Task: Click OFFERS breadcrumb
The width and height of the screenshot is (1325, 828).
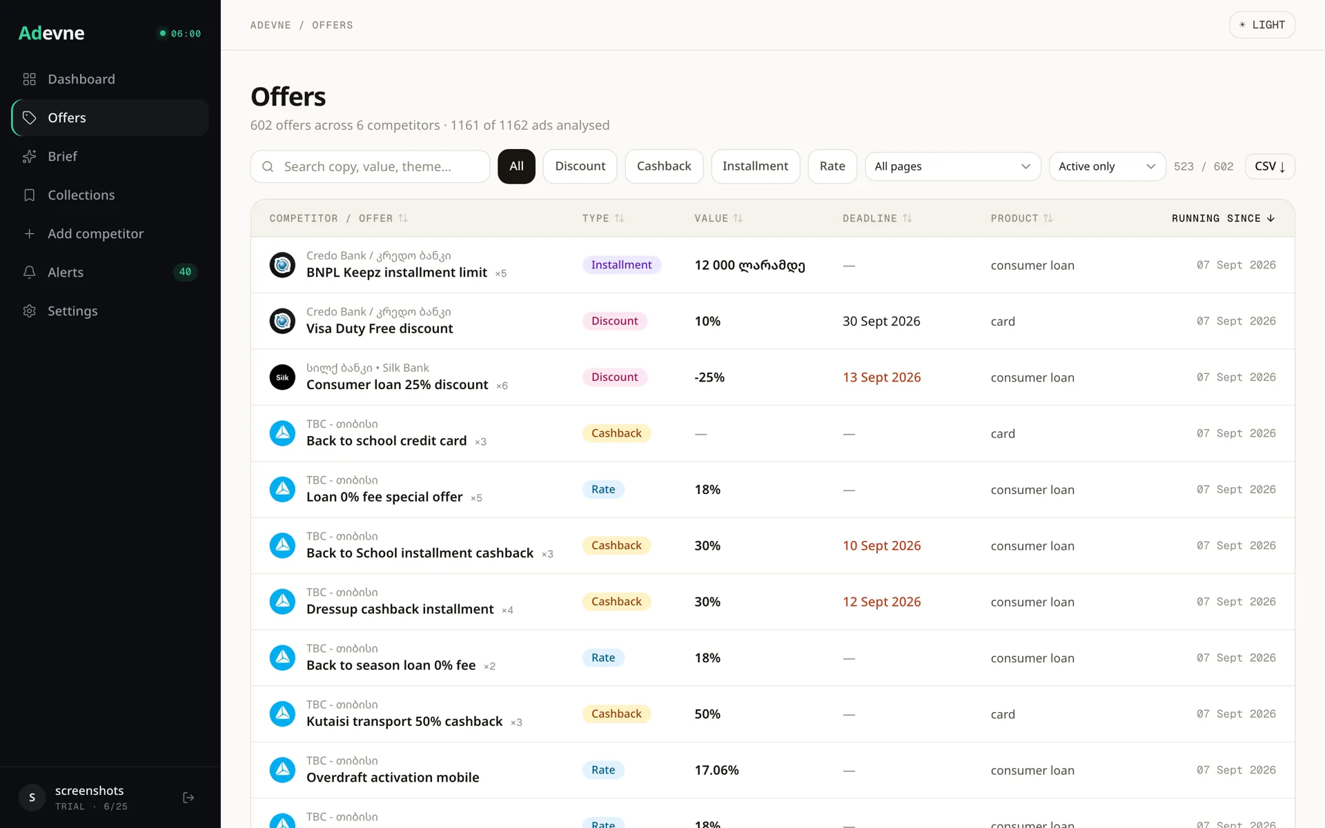Action: [333, 25]
